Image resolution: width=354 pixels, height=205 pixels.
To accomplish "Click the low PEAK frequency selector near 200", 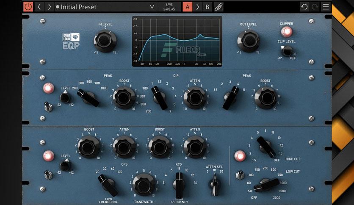I will 88,98.
